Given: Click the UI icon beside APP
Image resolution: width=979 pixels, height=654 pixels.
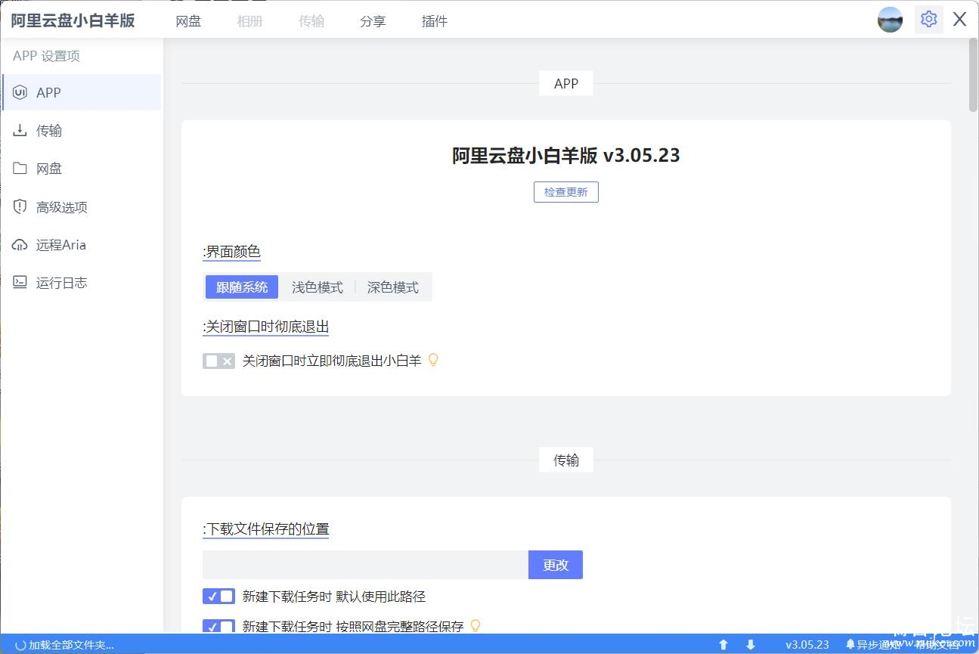Looking at the screenshot, I should click(x=20, y=92).
